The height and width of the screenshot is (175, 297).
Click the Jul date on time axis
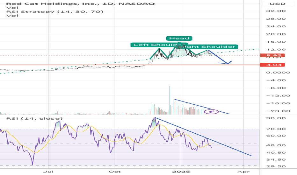point(48,171)
